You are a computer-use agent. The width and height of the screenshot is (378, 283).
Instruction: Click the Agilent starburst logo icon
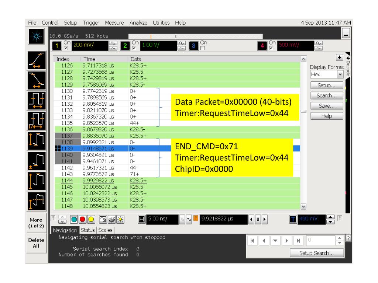click(x=37, y=36)
